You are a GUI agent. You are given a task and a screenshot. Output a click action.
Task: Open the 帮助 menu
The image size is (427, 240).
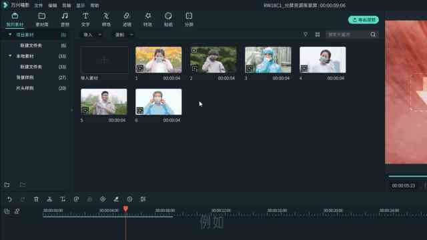tap(95, 5)
